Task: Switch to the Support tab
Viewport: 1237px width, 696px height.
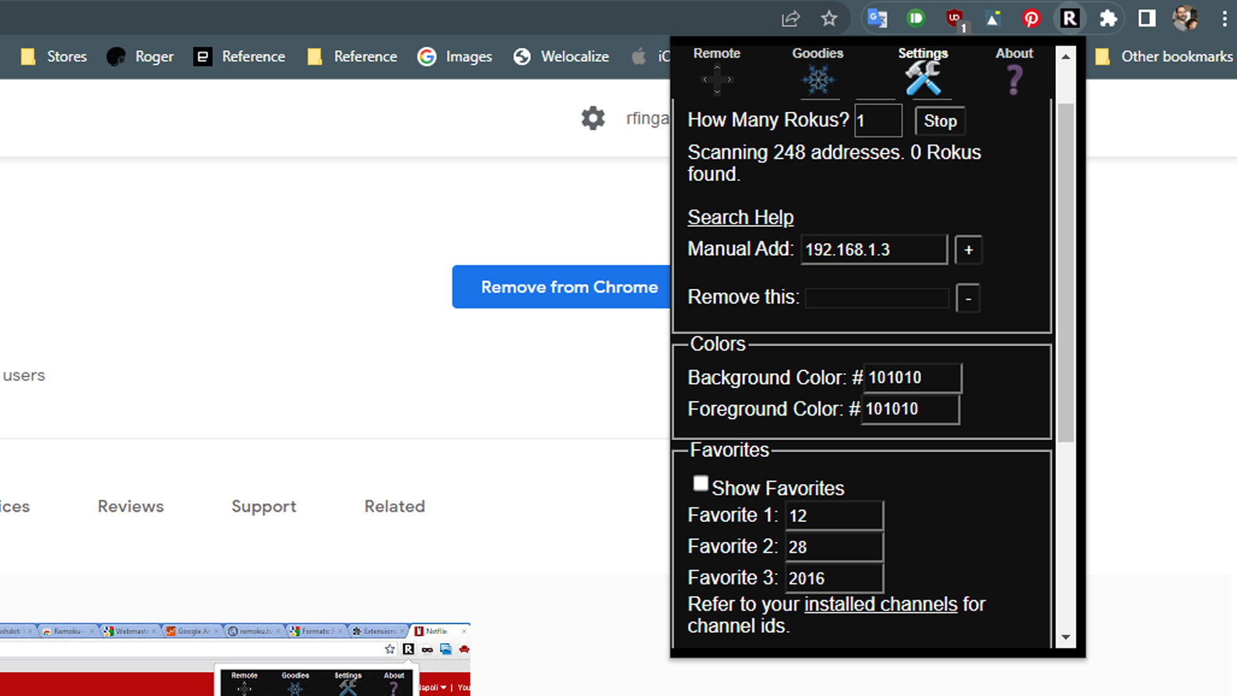Action: (264, 507)
